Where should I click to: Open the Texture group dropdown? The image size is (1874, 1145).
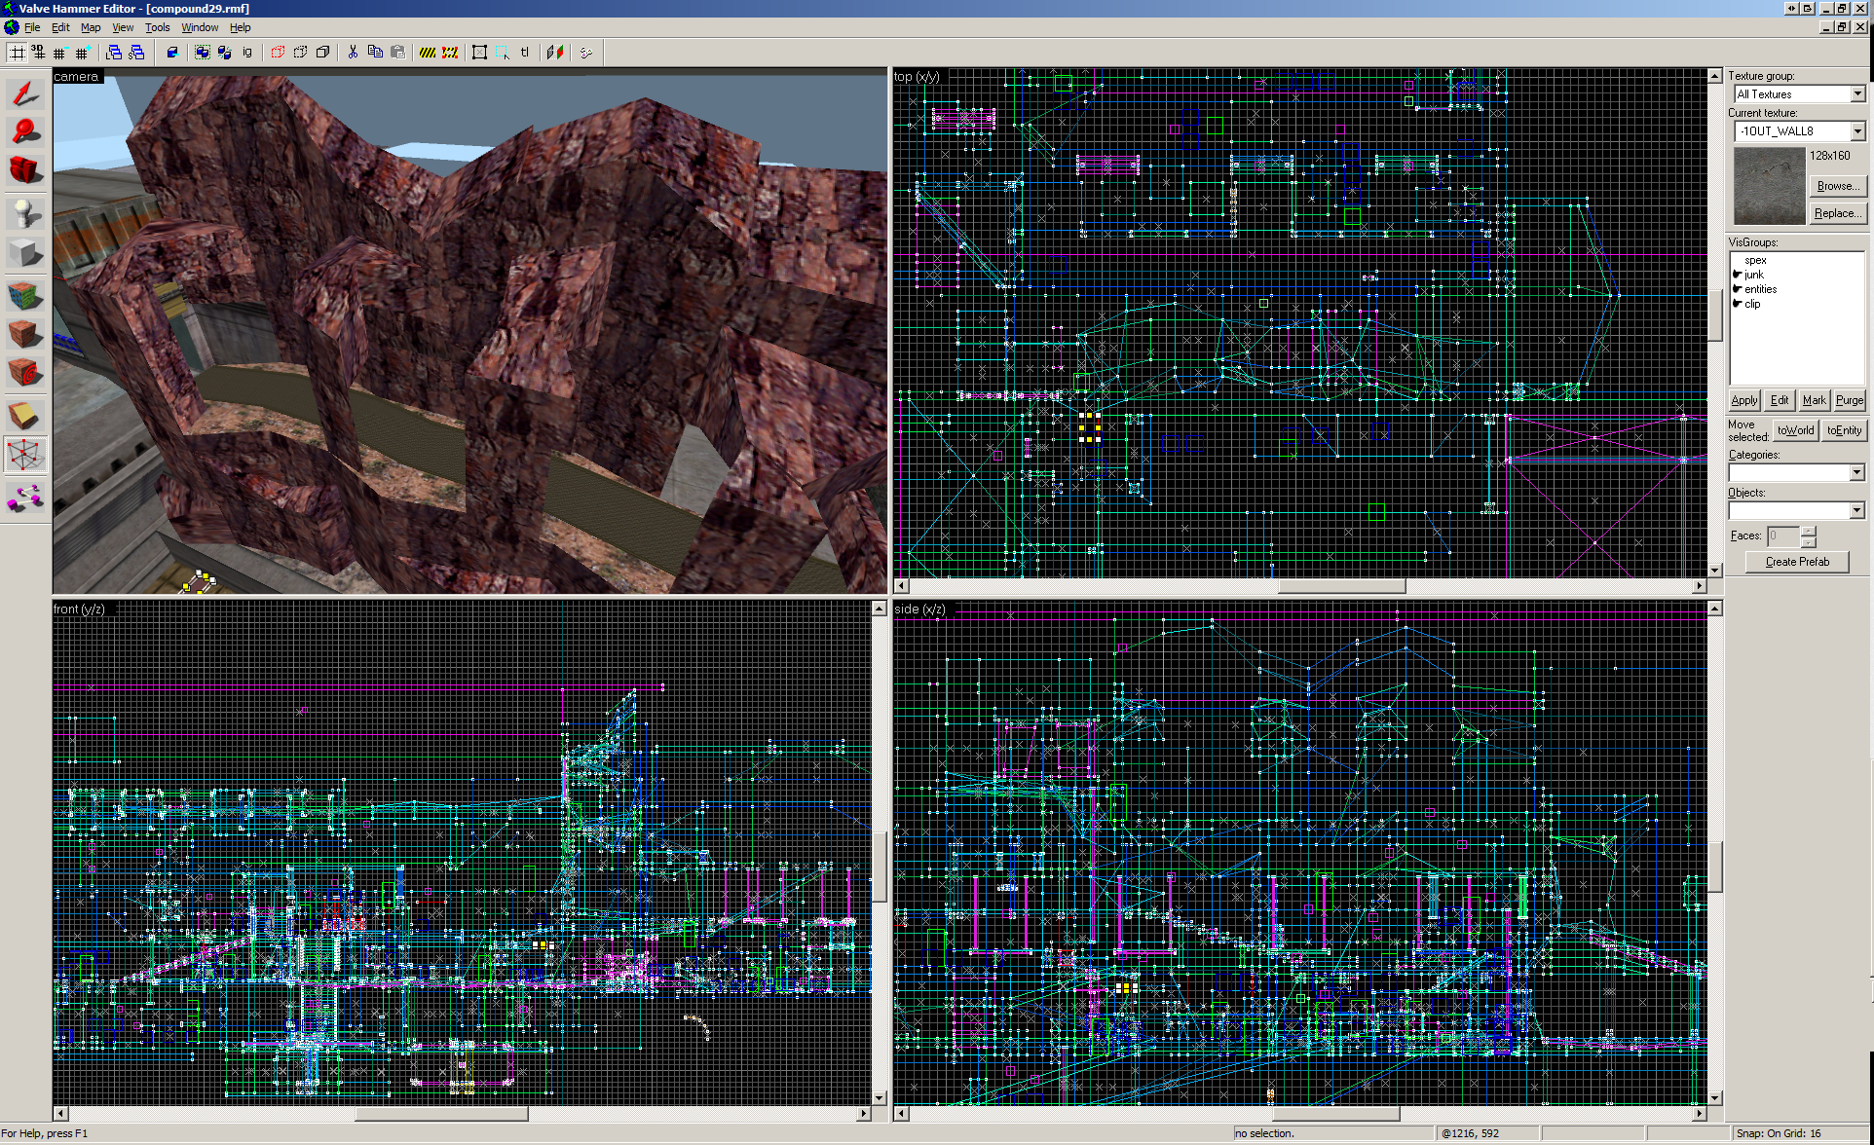[x=1856, y=94]
